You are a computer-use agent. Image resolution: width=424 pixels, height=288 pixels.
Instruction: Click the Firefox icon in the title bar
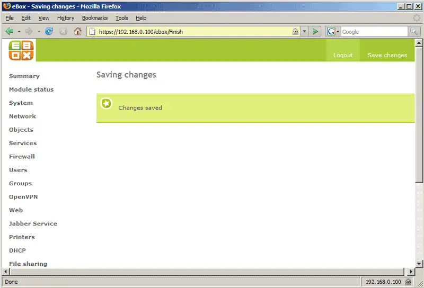(x=7, y=6)
